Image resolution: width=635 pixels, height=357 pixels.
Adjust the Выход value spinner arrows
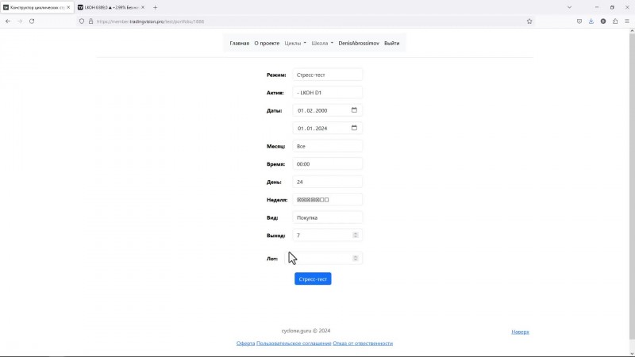coord(355,235)
